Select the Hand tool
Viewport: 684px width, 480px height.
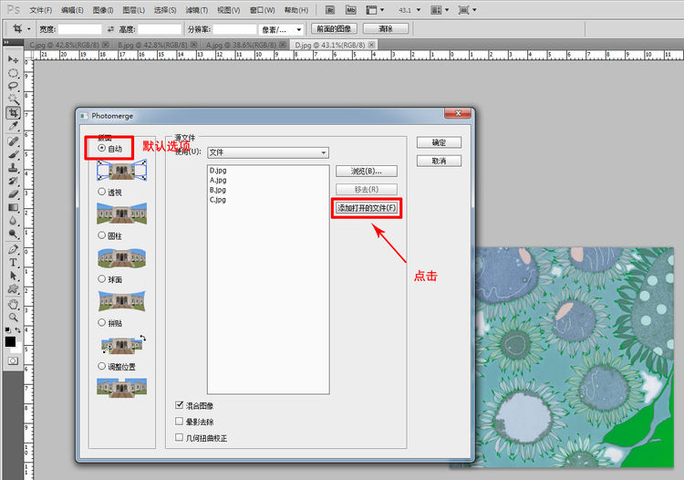13,303
